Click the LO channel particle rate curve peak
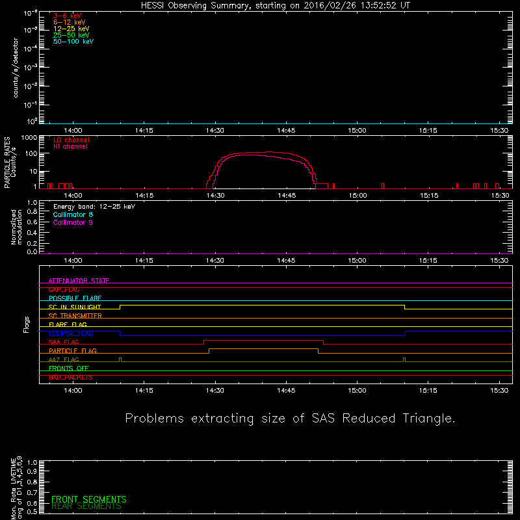Image resolution: width=520 pixels, height=520 pixels. 268,152
